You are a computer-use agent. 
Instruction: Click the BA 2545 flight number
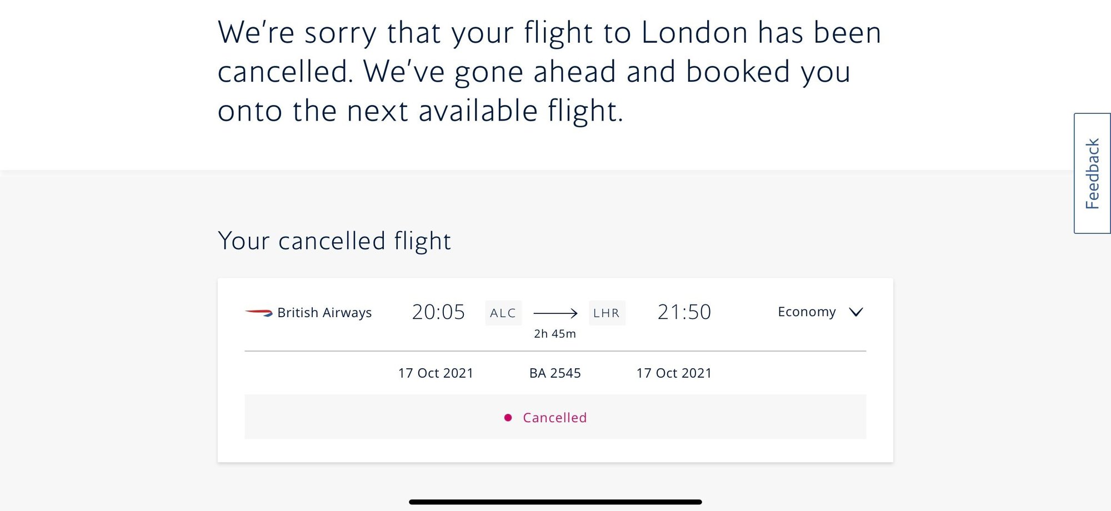[x=555, y=373]
